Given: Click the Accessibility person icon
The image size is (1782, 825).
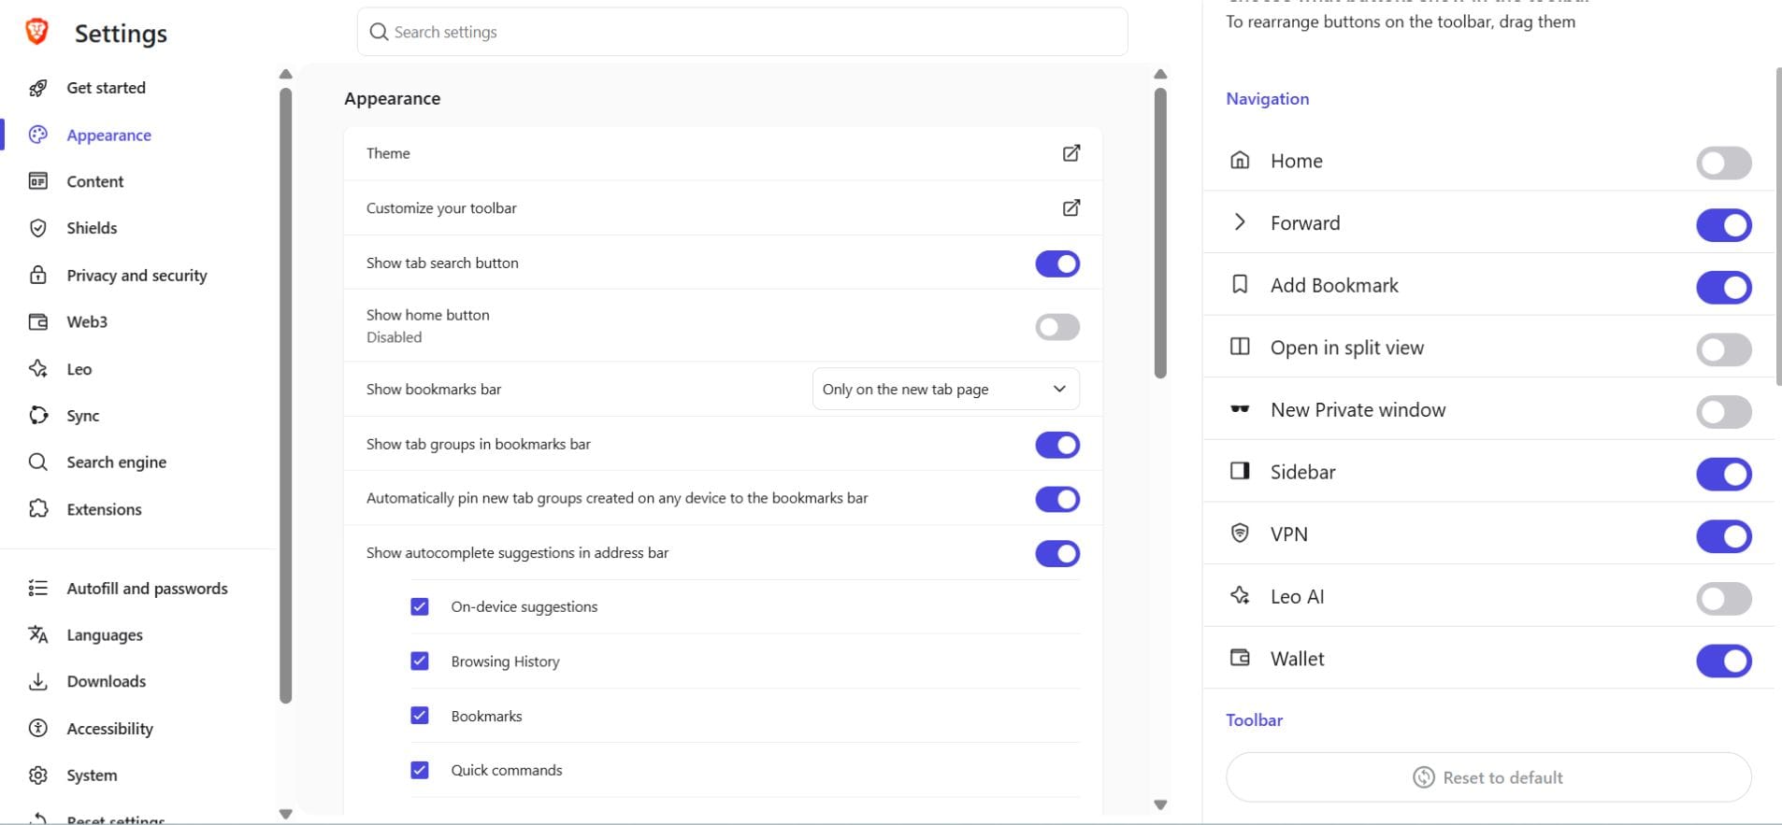Looking at the screenshot, I should [38, 728].
